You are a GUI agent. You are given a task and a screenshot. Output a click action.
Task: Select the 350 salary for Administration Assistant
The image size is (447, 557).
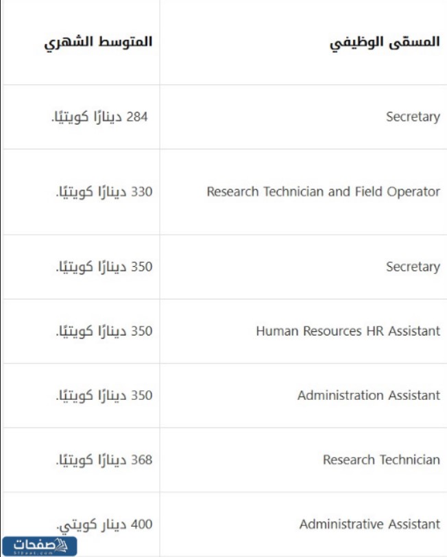pyautogui.click(x=104, y=396)
